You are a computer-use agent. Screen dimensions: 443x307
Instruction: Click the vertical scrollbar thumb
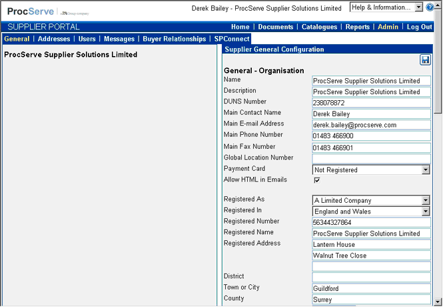438,62
